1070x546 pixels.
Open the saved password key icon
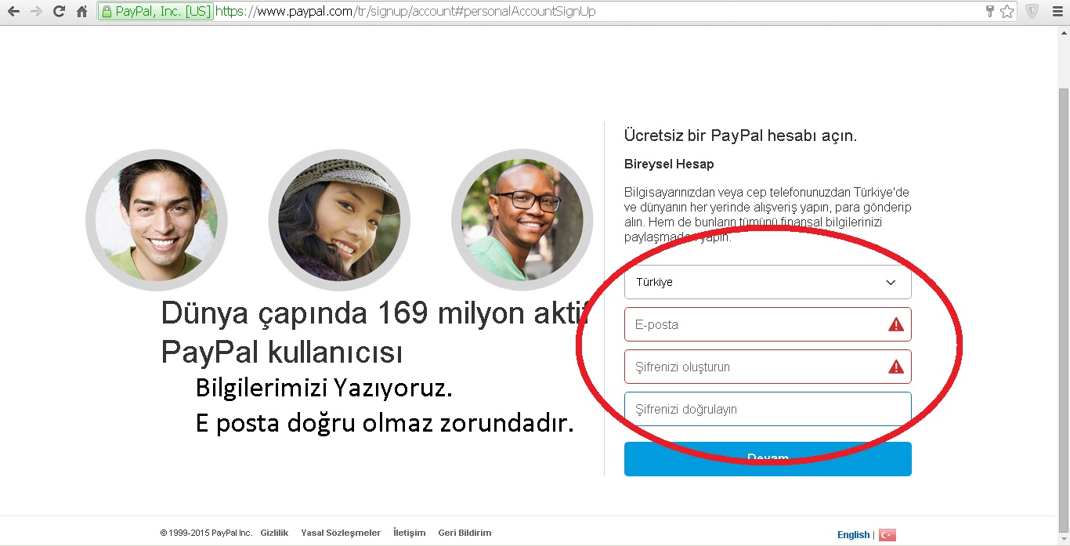click(990, 12)
